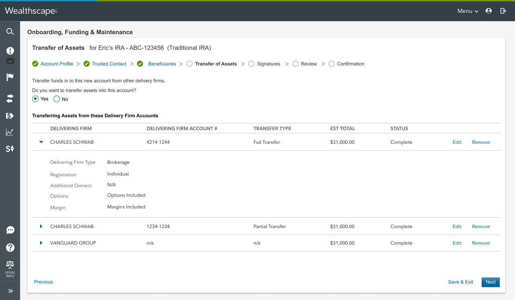
Task: Open the dollar trading up-down icon
Action: click(x=10, y=149)
